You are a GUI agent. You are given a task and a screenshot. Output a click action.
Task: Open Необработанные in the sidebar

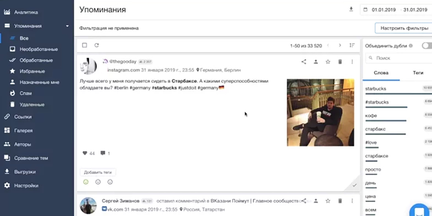point(39,49)
